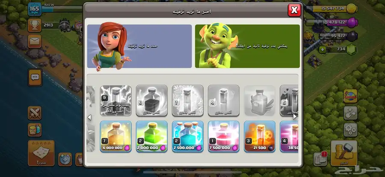
Task: Open player profile via level 165 badge
Action: (x=35, y=9)
